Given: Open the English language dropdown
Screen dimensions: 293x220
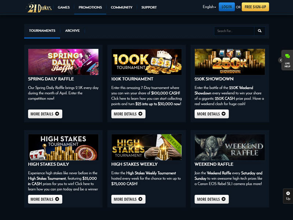Looking at the screenshot, I should pyautogui.click(x=209, y=7).
